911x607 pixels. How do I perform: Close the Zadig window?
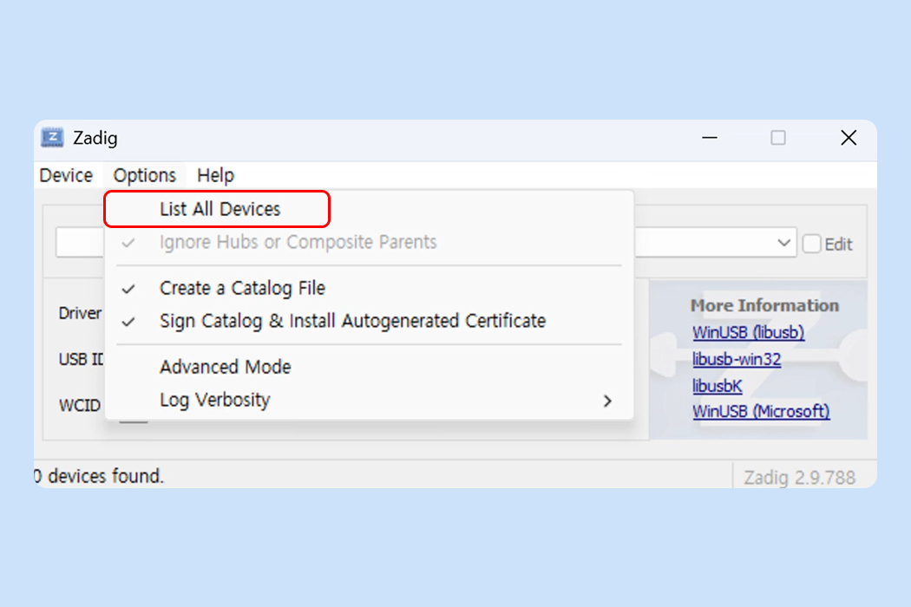pos(849,138)
